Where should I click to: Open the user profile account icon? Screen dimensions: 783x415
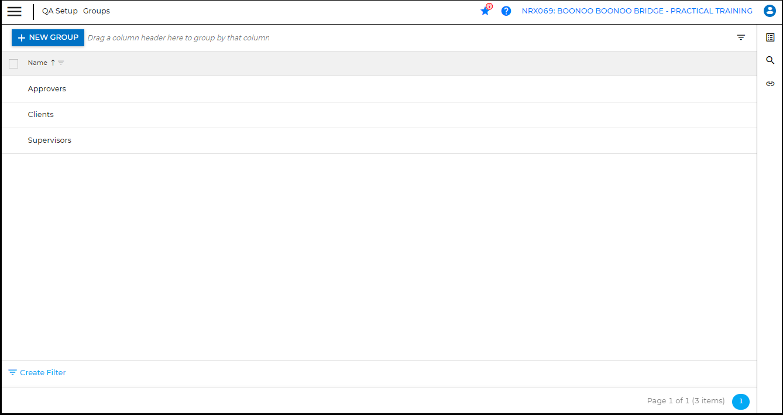770,11
